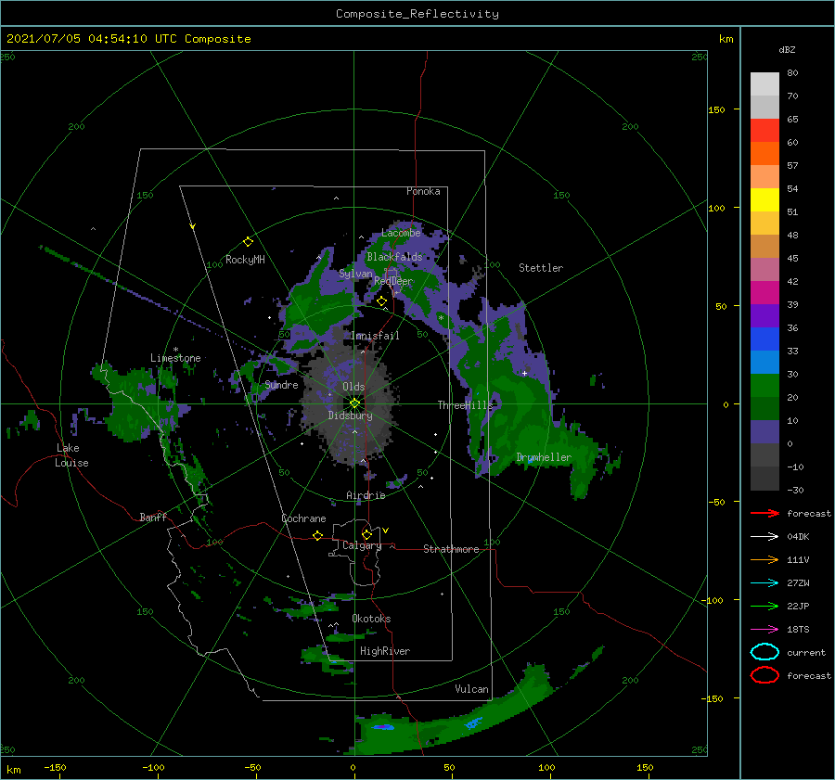This screenshot has width=835, height=780.
Task: Pick the bright green 30-20 dBZ swatch
Action: pyautogui.click(x=764, y=386)
